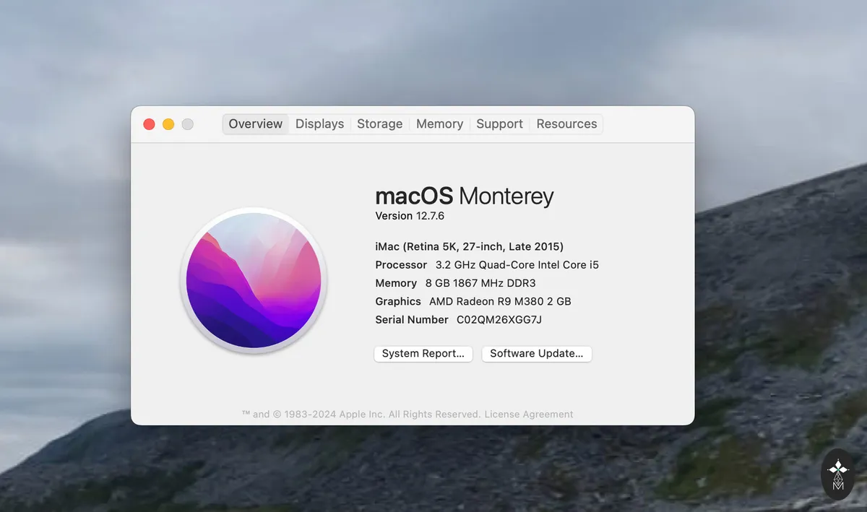The height and width of the screenshot is (512, 867).
Task: Select serial number C02QM26XGG7J
Action: 499,319
